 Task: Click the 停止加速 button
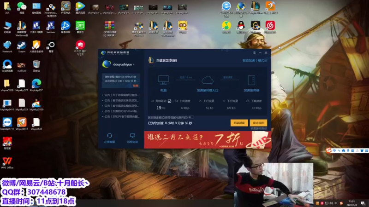point(258,123)
